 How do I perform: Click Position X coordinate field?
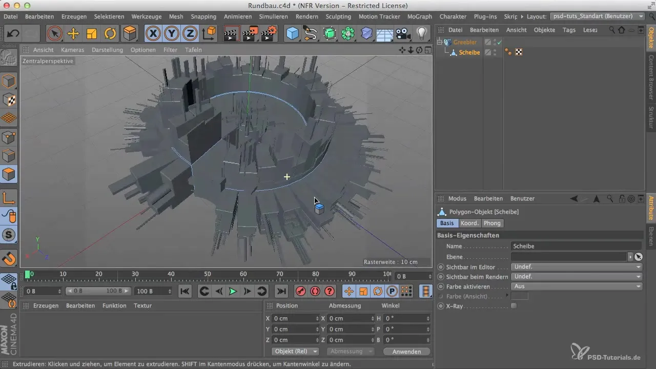tap(296, 318)
